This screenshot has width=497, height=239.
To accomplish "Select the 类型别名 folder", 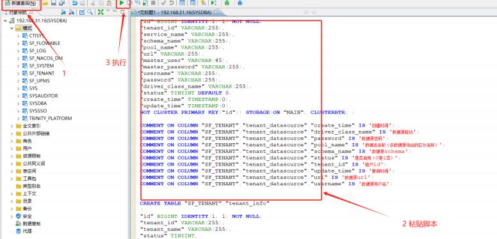I will pos(31,186).
